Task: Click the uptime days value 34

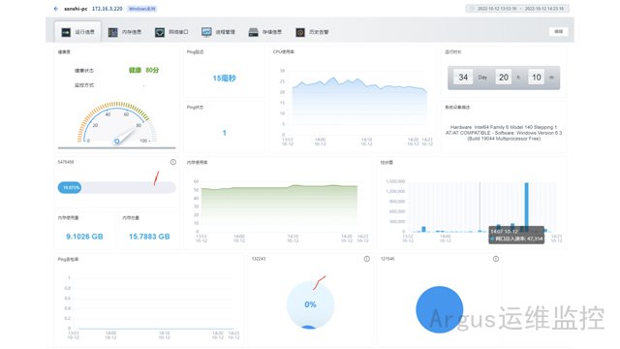Action: click(463, 78)
